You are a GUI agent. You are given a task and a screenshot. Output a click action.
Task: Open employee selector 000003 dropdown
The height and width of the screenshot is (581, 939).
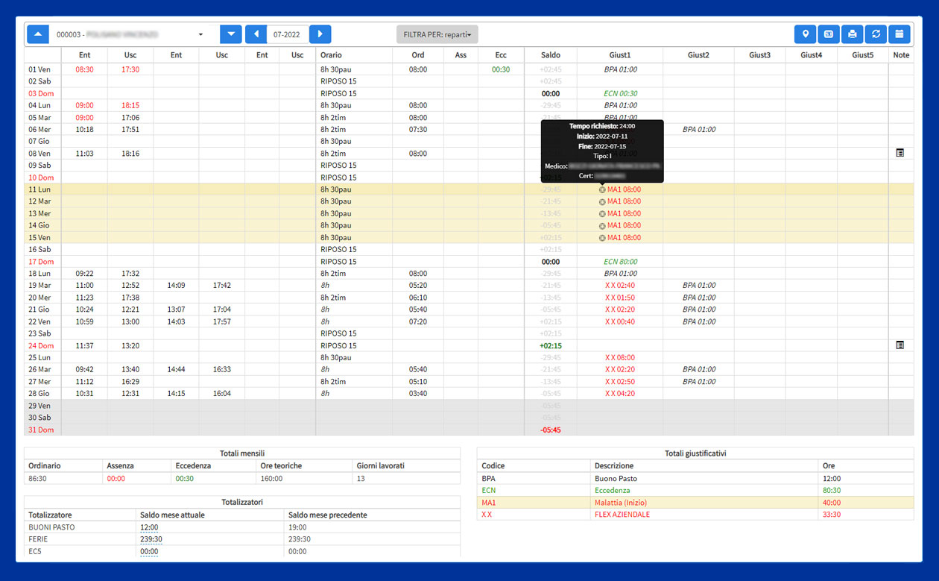pyautogui.click(x=131, y=34)
